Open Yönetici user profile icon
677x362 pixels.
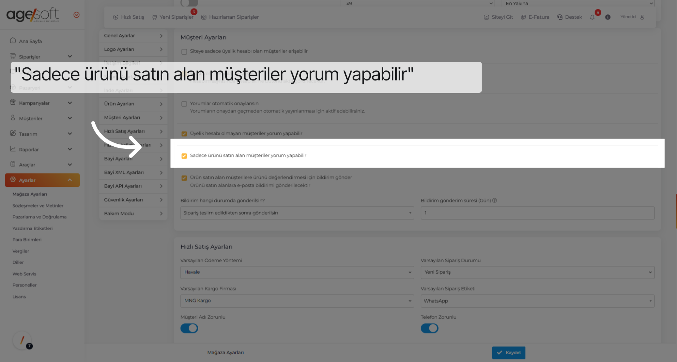(642, 17)
